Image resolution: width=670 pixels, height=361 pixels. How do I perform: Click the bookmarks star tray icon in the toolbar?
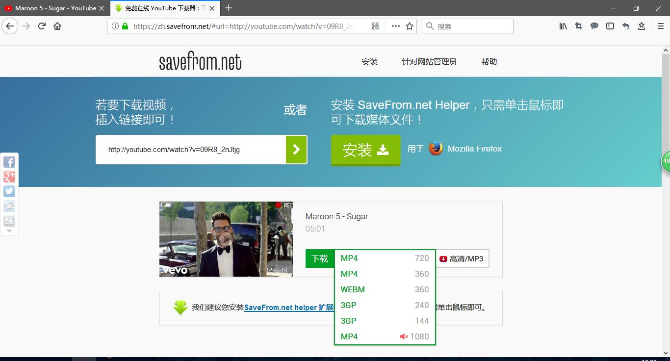642,26
